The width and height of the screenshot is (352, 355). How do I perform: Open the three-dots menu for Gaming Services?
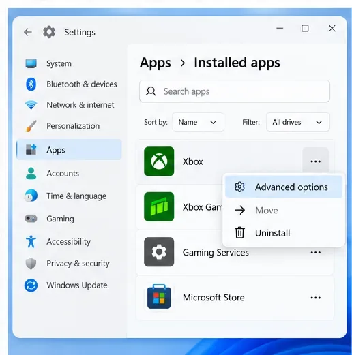click(316, 252)
